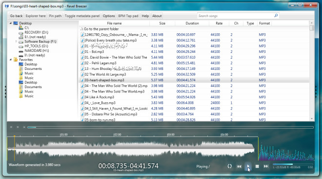Select the NAKODARI (H:\) drive
The width and height of the screenshot is (322, 179).
pos(37,50)
